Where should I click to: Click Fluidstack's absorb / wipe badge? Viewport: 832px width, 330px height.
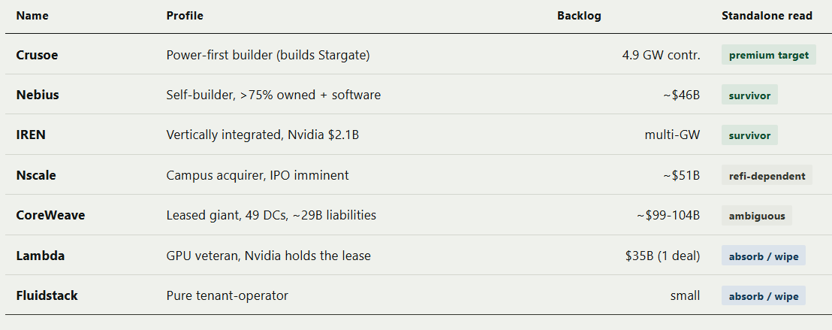point(763,296)
